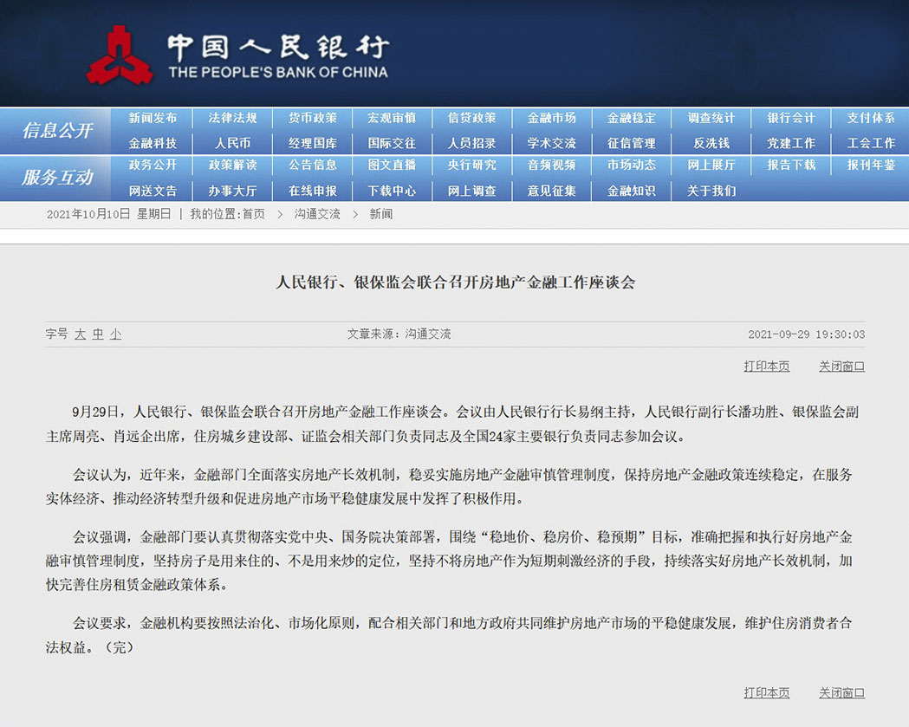Open 反洗钱 navigation item
This screenshot has height=727, width=909.
coord(711,143)
